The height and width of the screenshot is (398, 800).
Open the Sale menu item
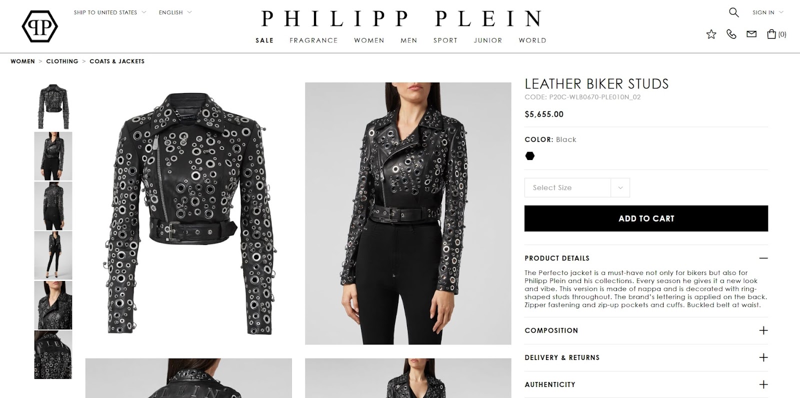(x=264, y=40)
